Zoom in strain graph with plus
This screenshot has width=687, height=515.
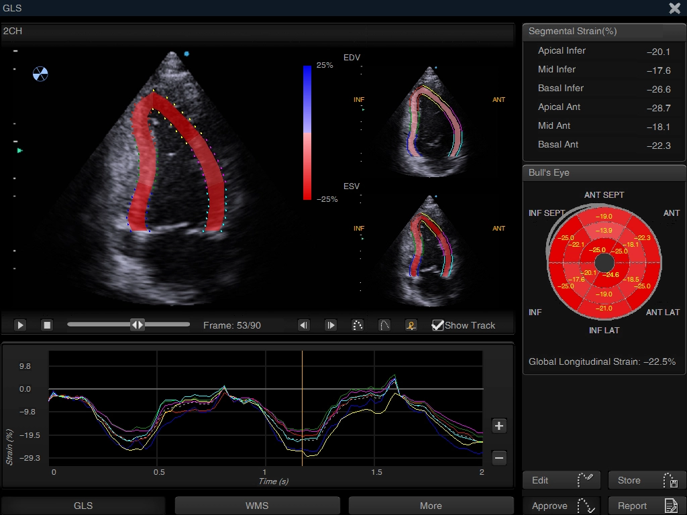(x=499, y=426)
